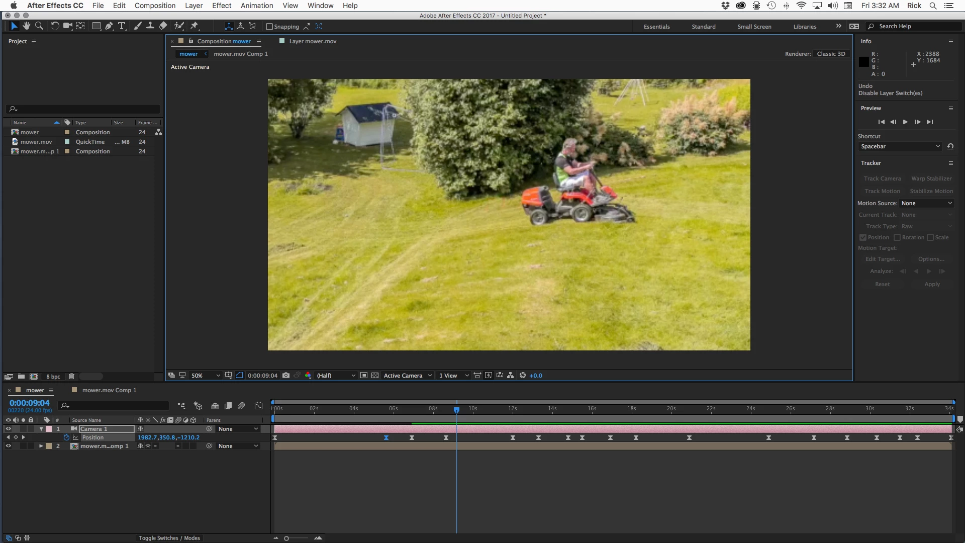
Task: Select the Zoom magnifier tool
Action: point(39,26)
